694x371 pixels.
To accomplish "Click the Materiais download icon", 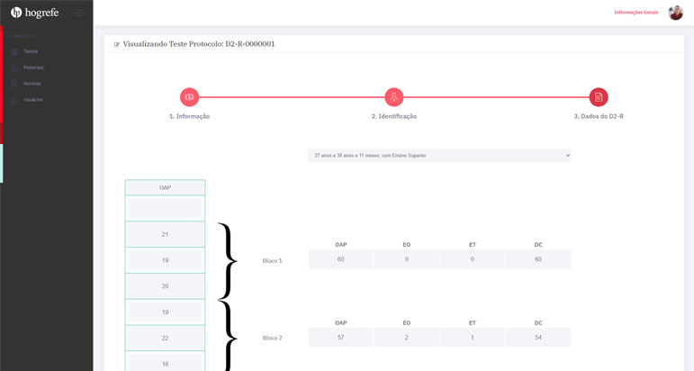I will (14, 68).
